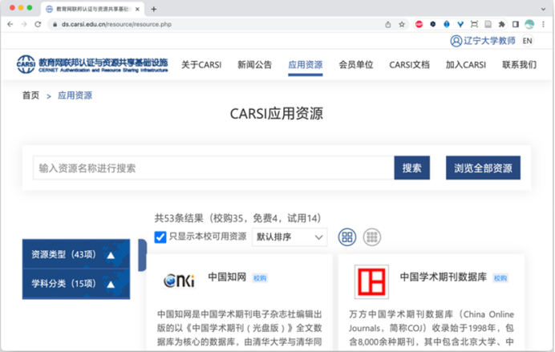Click the user avatar icon beside 辽宁大学教师

tap(456, 41)
